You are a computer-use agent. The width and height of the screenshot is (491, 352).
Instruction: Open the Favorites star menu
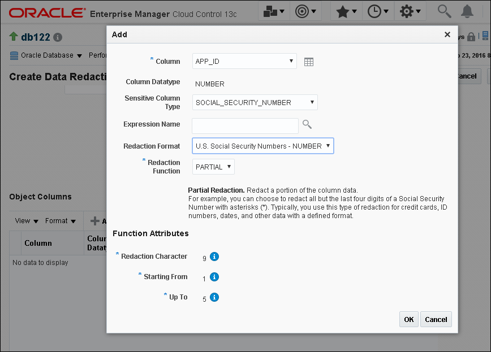(x=346, y=11)
